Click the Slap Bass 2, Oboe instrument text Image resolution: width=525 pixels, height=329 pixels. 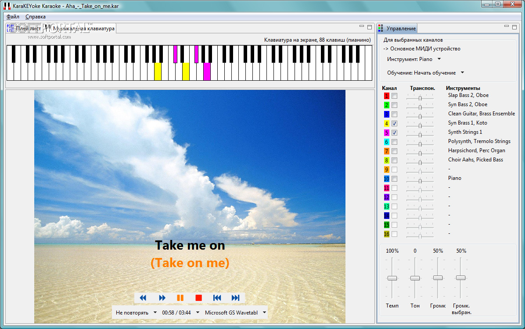pos(468,95)
